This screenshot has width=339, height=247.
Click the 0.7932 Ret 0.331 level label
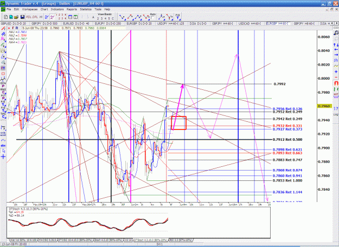287,126
